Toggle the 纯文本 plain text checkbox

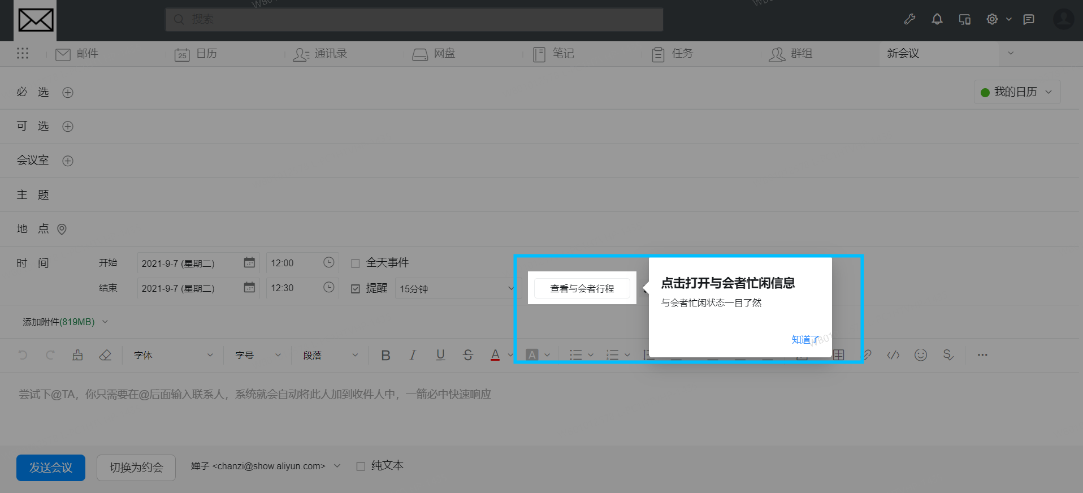(x=361, y=466)
